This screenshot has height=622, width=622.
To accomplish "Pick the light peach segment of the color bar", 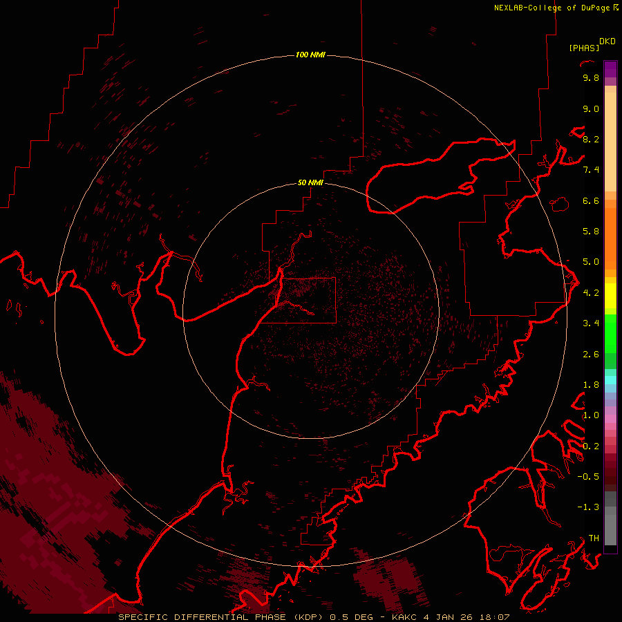I will pos(610,142).
